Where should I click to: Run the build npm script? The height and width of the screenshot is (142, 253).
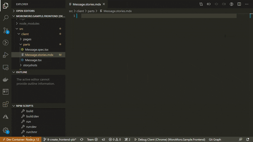tap(38, 111)
